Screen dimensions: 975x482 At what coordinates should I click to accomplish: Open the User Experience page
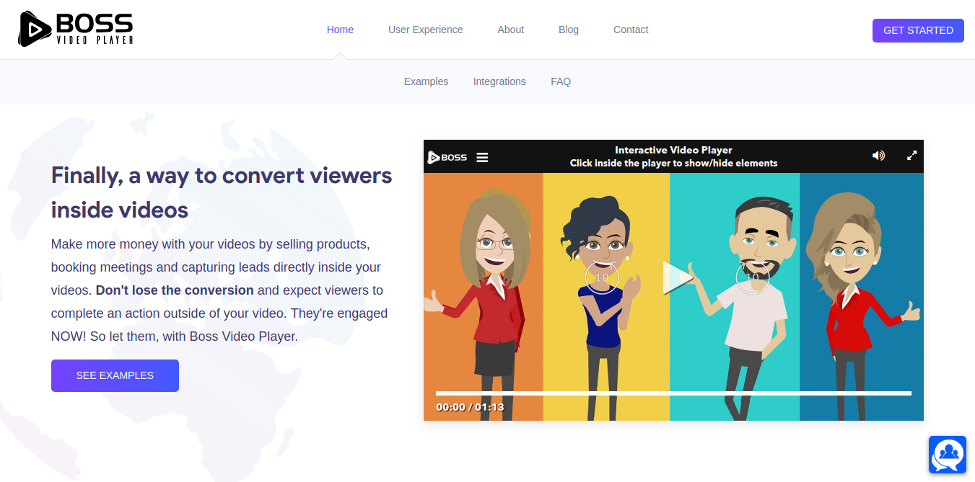click(x=425, y=30)
